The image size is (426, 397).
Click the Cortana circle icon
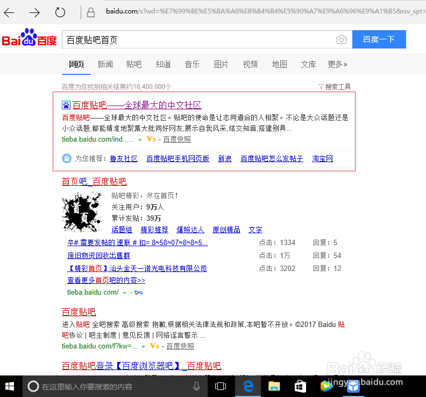coord(33,386)
